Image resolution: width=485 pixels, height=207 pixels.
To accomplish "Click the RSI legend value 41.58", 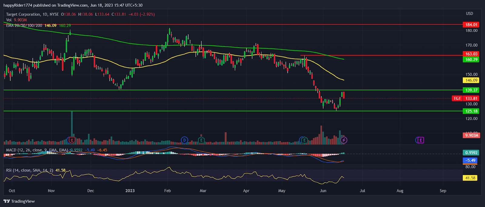I will click(x=60, y=170).
